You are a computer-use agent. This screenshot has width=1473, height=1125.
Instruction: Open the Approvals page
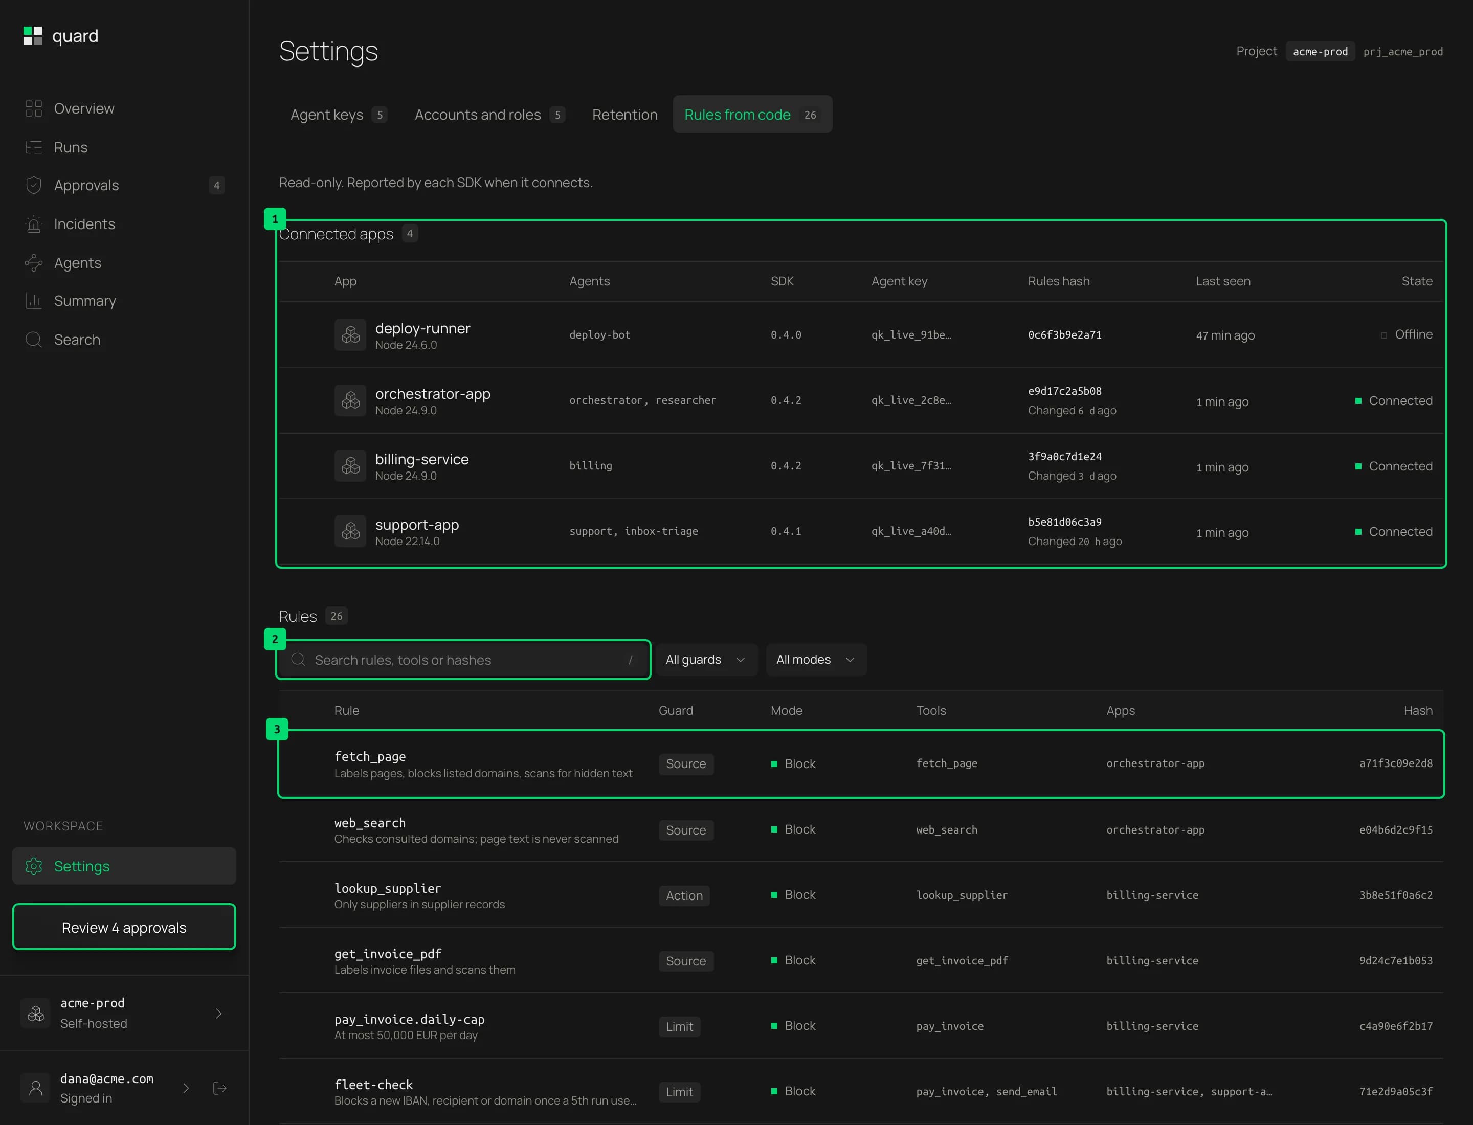[x=124, y=186]
